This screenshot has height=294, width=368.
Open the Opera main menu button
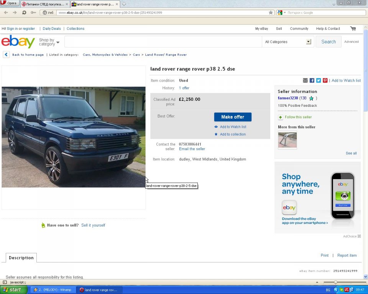coord(9,3)
